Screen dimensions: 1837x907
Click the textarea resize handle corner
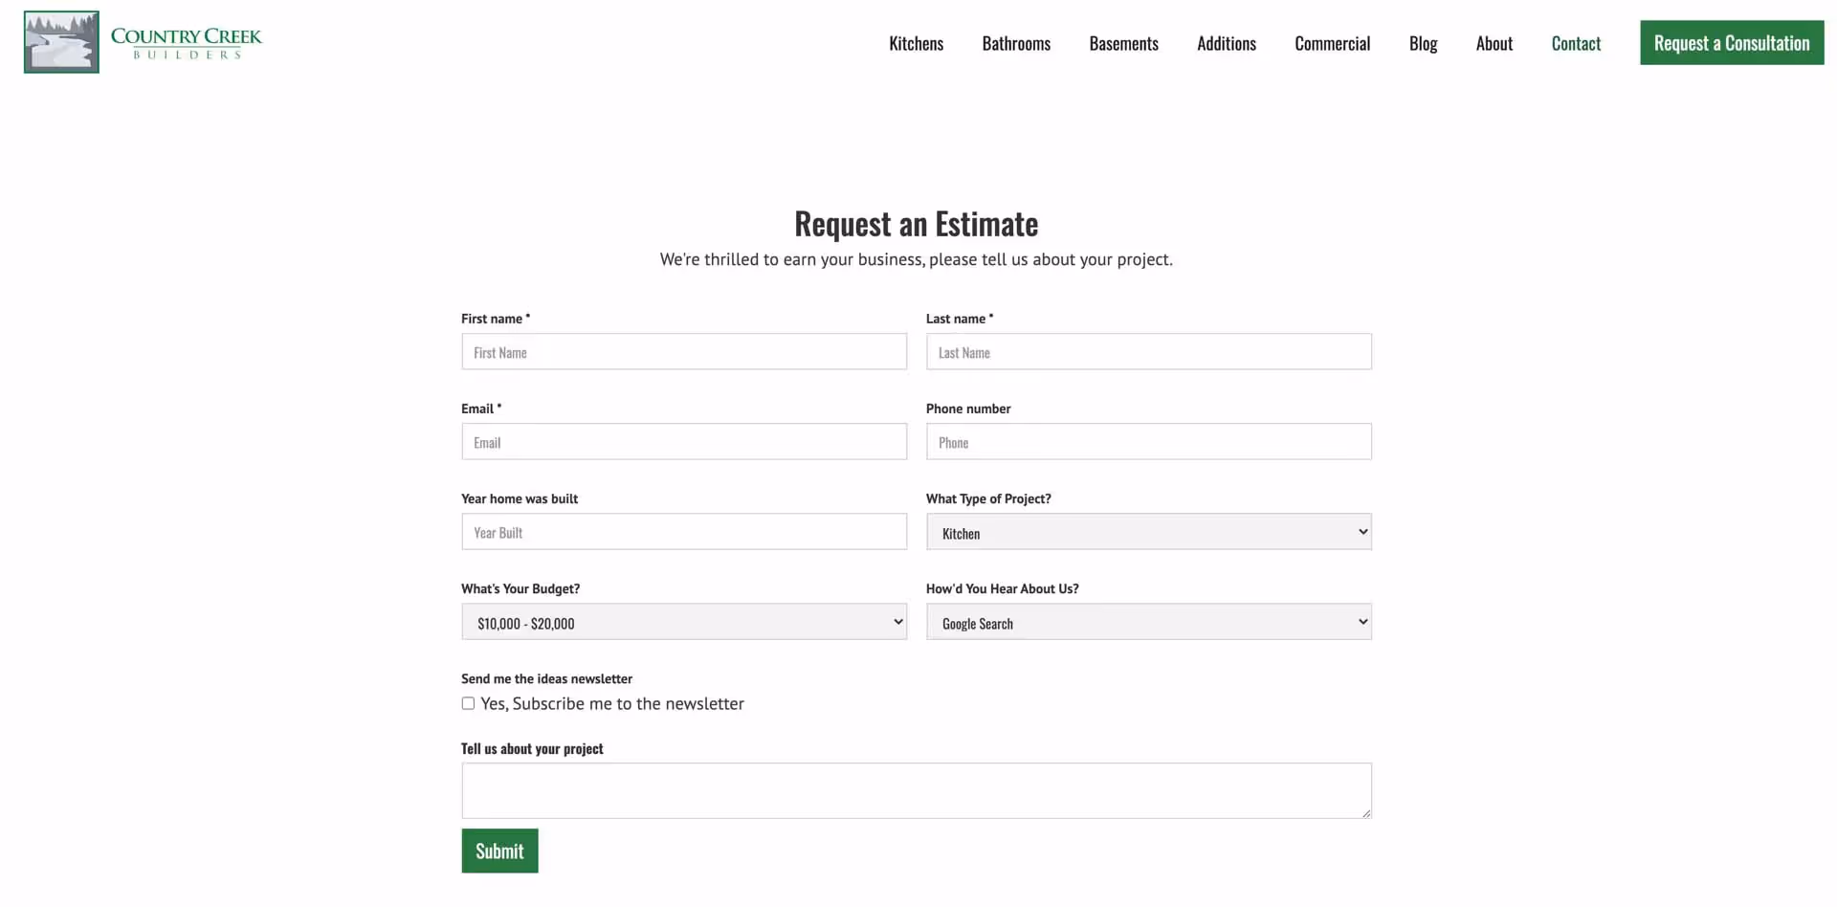coord(1365,812)
